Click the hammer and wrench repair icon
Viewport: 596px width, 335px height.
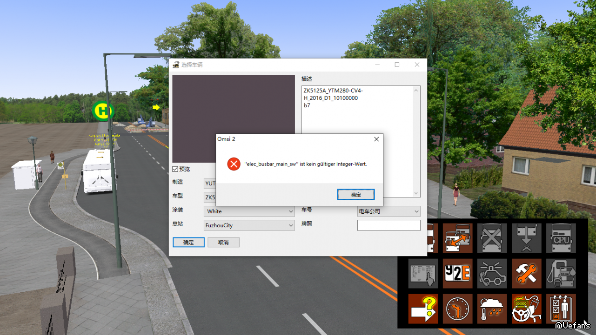(527, 274)
